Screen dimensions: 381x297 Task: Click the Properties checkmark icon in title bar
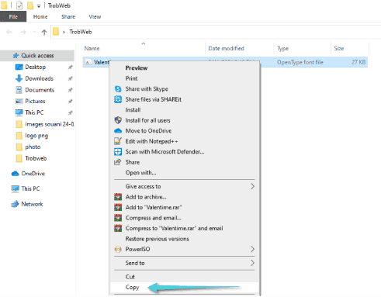(19, 5)
